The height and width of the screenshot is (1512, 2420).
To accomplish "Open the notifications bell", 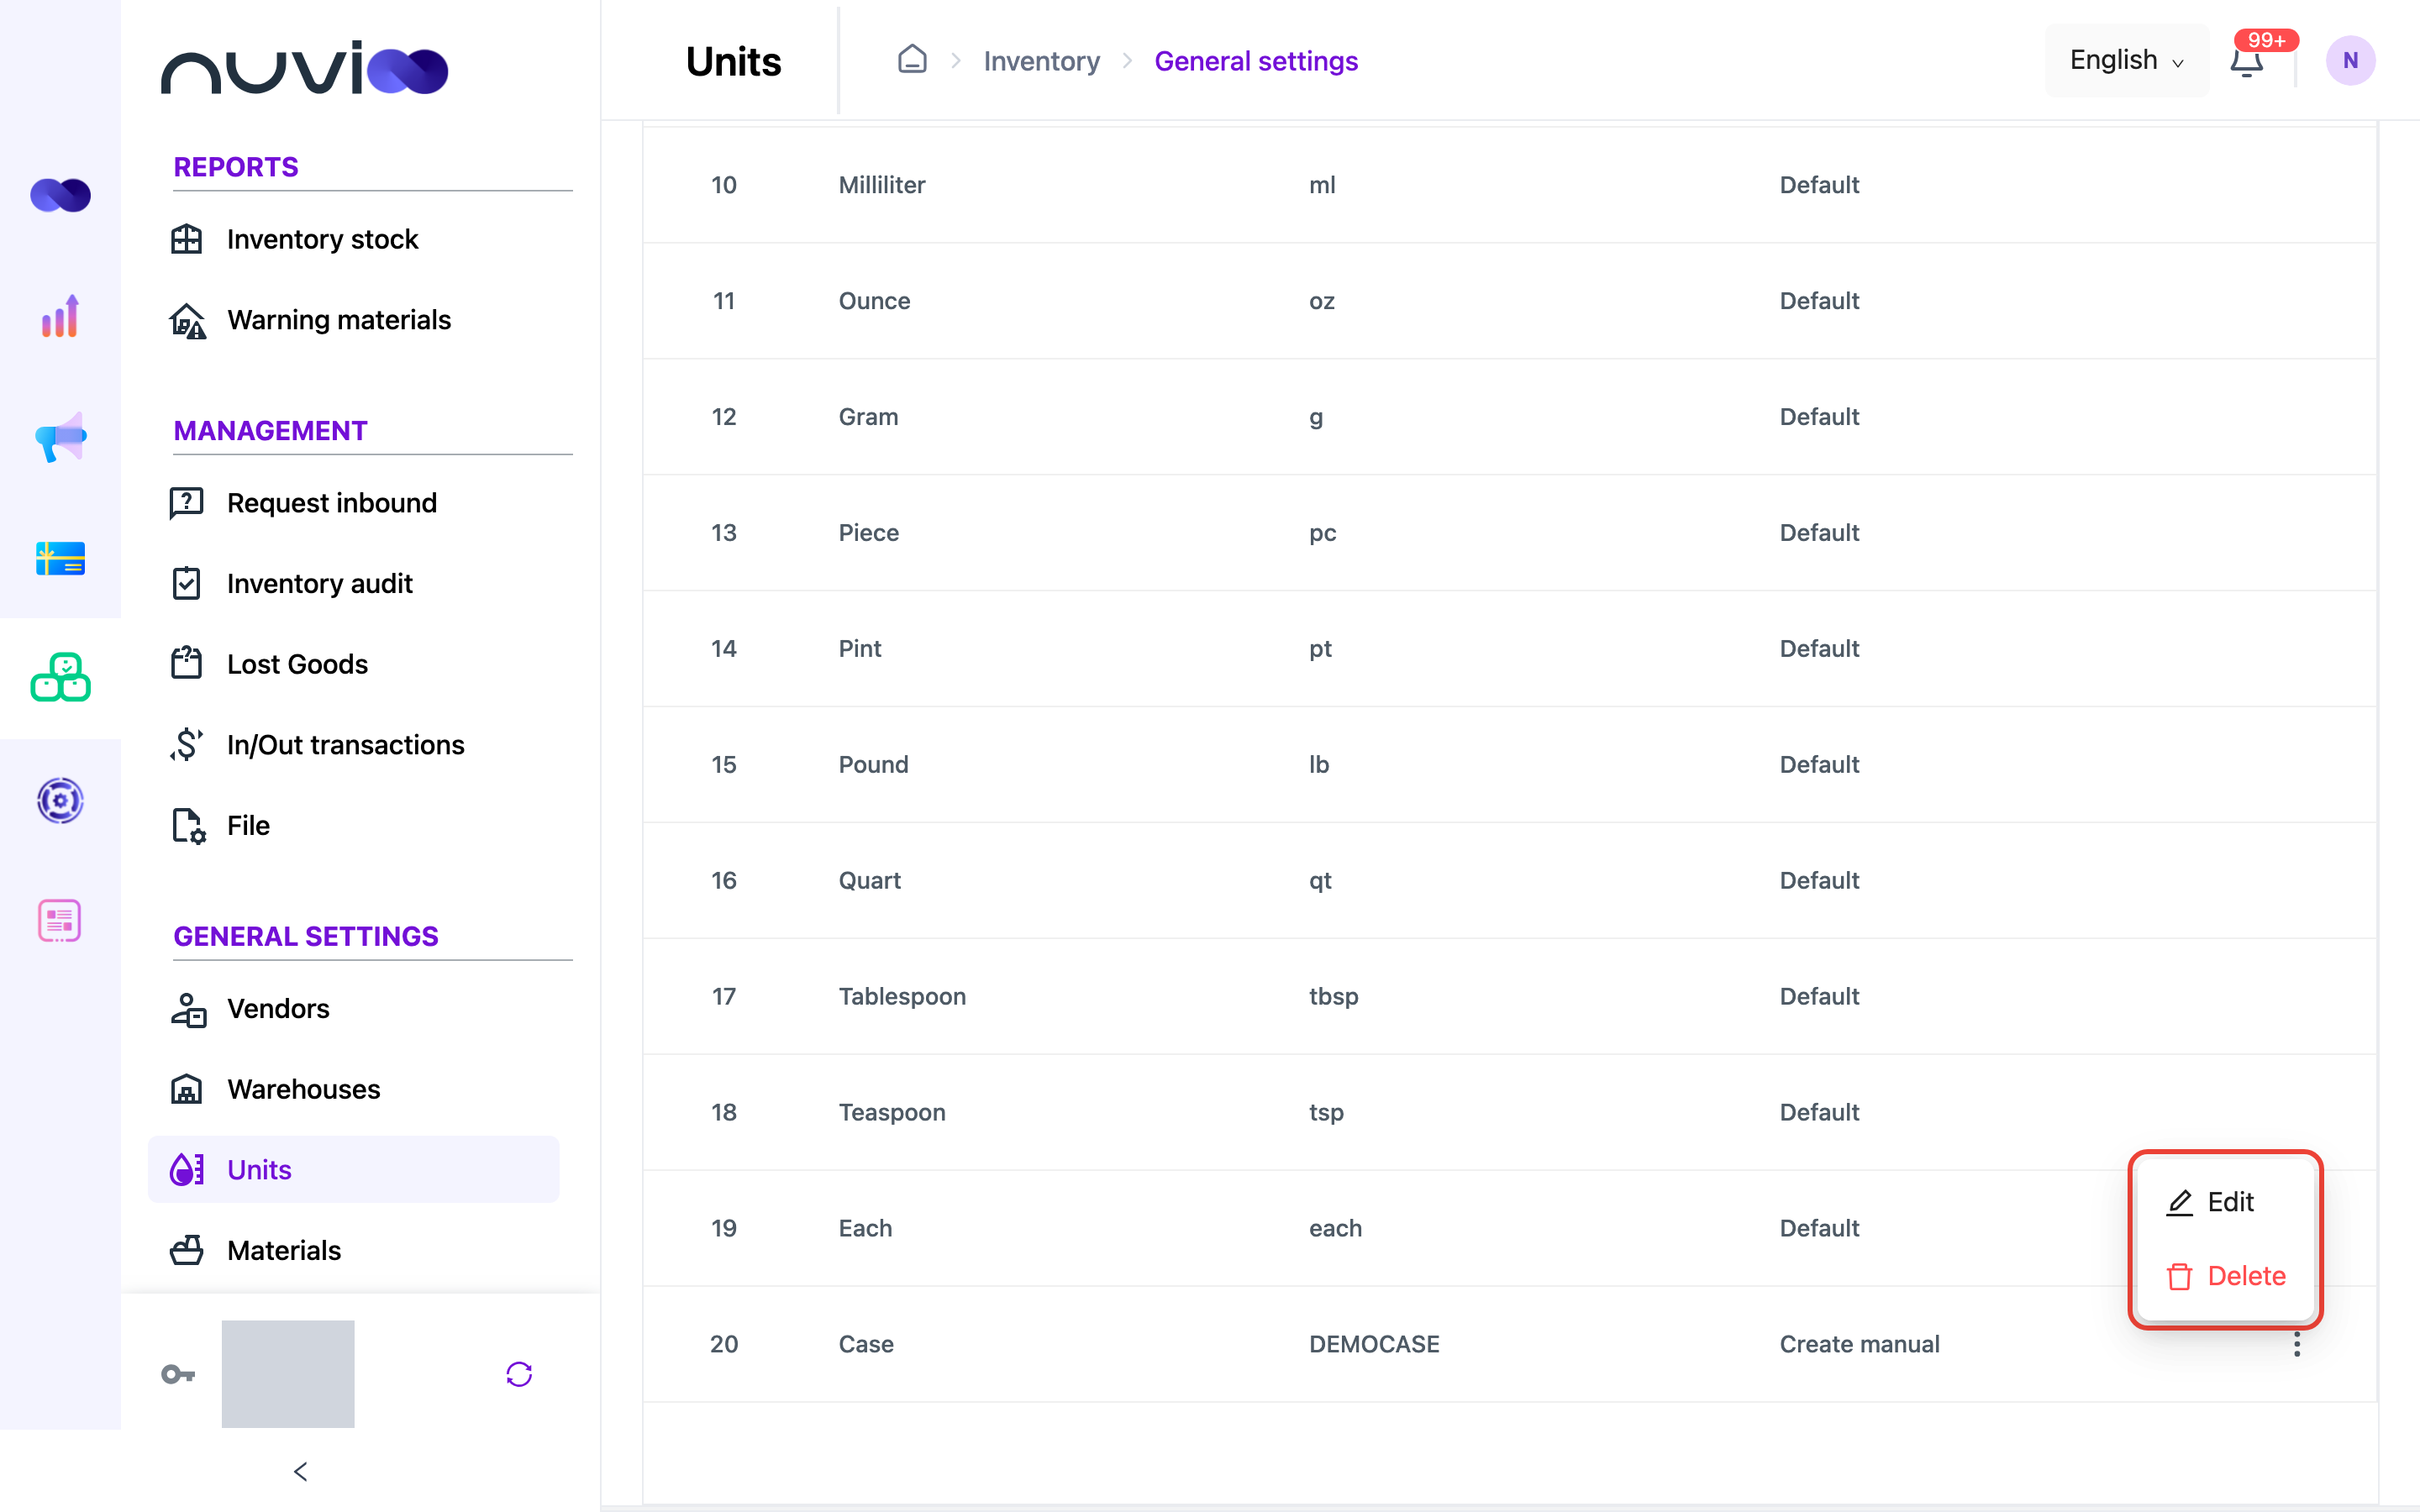I will 2247,61.
